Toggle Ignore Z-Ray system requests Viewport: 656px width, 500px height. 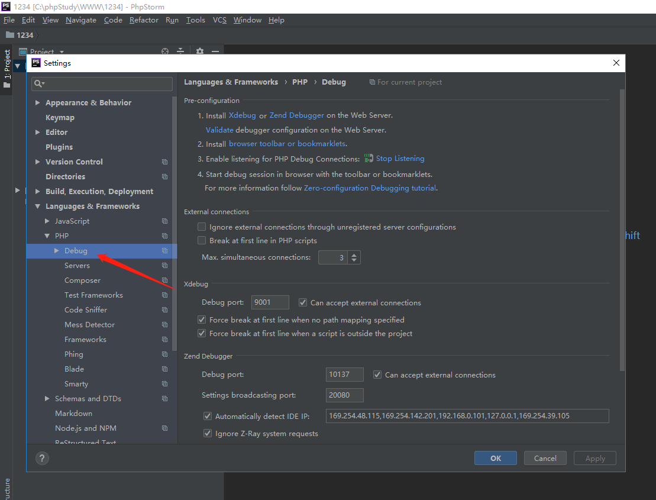click(x=208, y=434)
